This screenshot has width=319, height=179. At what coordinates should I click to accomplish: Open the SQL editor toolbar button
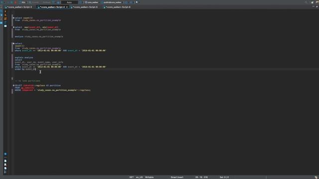pos(23,2)
